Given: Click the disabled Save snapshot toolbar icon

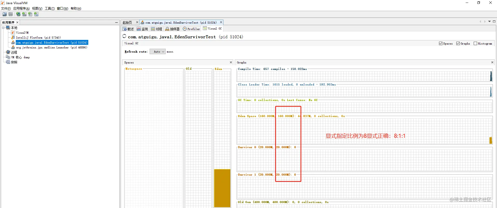Looking at the screenshot, I should pyautogui.click(x=11, y=14).
